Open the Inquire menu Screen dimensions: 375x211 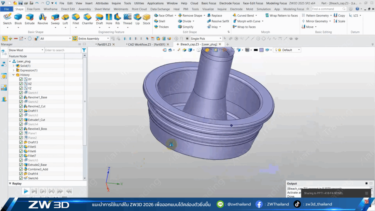[x=116, y=3]
